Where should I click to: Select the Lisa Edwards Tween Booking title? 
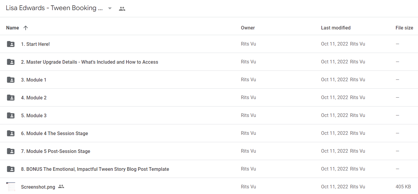[54, 8]
